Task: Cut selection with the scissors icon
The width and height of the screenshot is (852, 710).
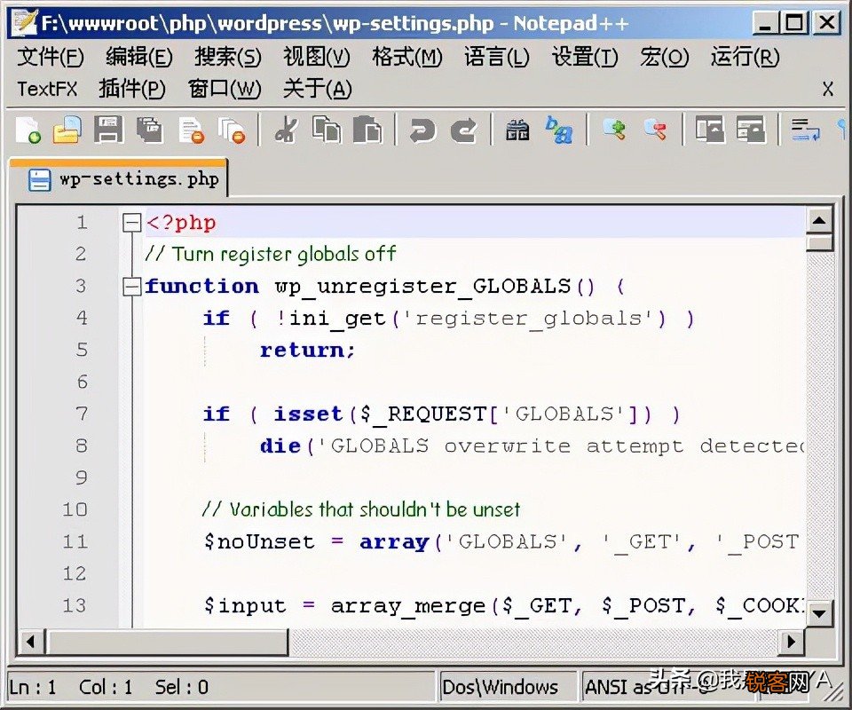Action: pos(287,130)
